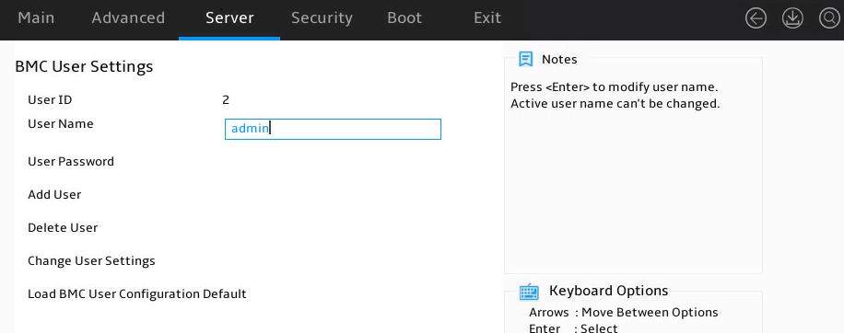Open Change User Settings

click(91, 261)
